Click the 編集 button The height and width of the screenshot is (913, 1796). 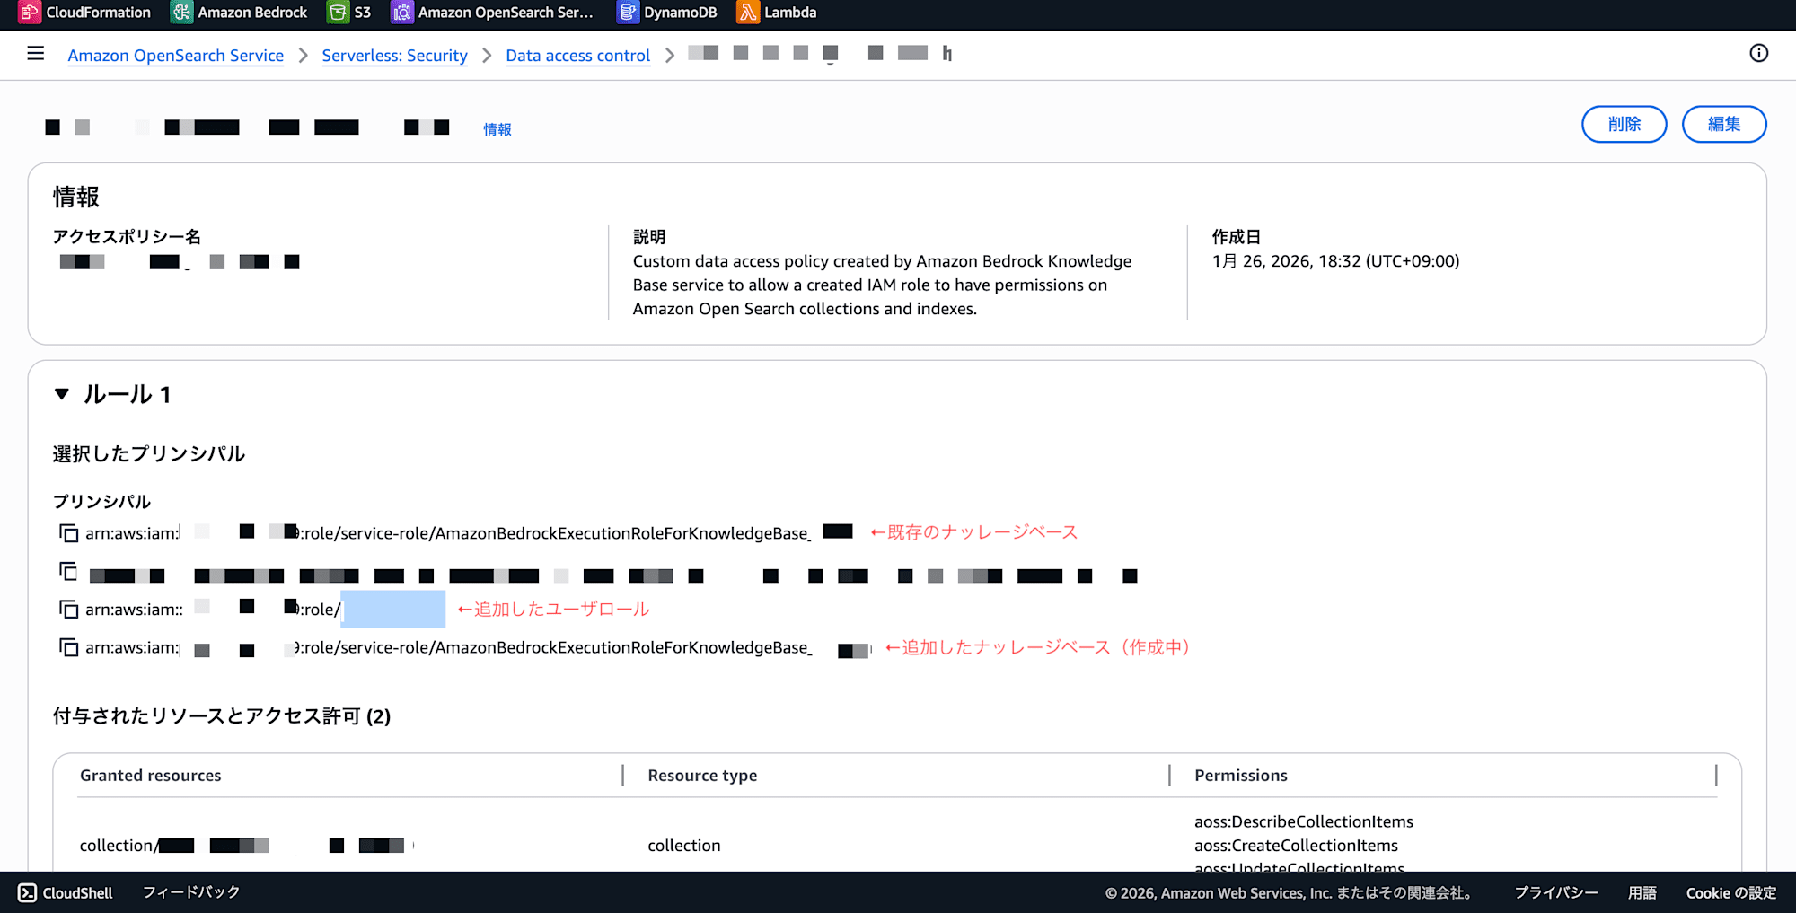[1724, 124]
